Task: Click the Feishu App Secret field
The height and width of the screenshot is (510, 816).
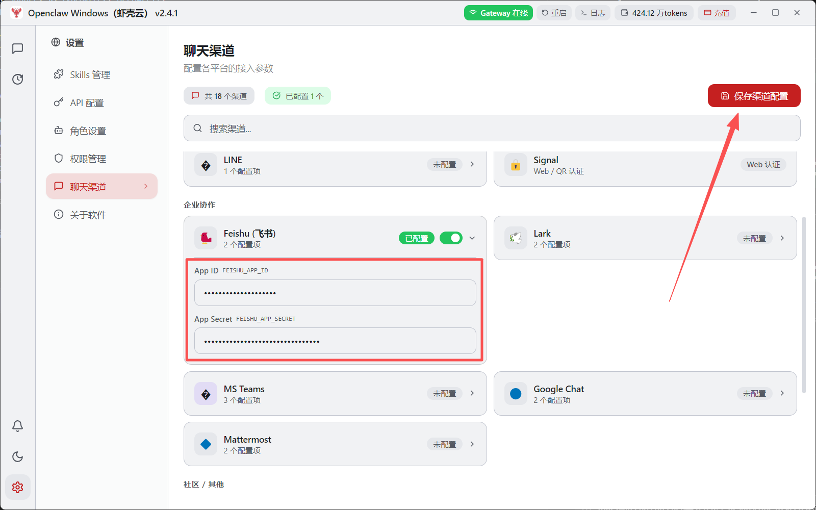Action: [335, 341]
